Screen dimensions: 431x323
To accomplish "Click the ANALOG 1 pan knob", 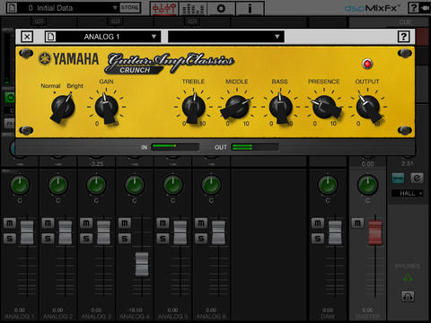I will 20,185.
